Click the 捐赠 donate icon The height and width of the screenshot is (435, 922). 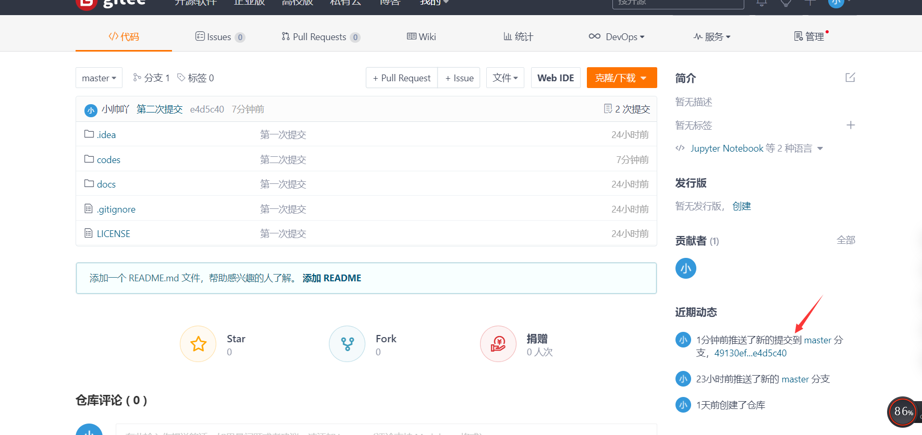[498, 344]
